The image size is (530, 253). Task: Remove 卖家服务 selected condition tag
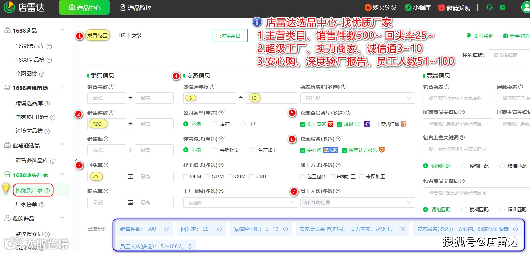[x=515, y=229]
